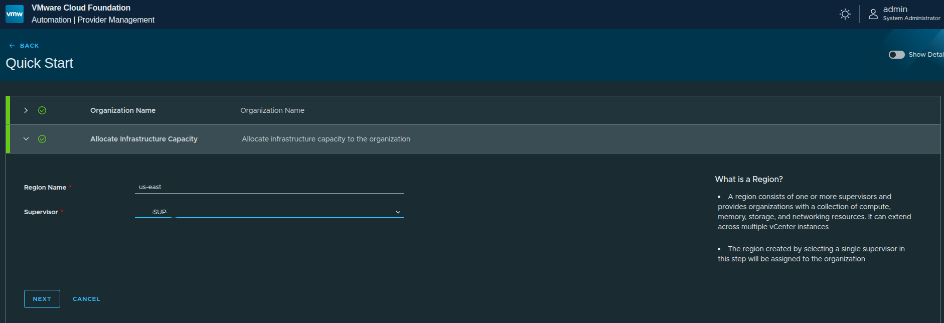Click the VMware logo icon
Image resolution: width=944 pixels, height=323 pixels.
tap(15, 14)
